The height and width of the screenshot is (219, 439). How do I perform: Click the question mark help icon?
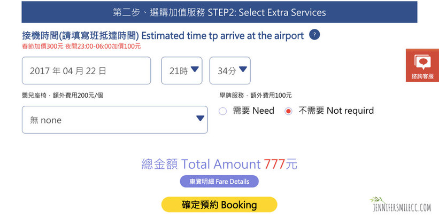[x=315, y=35]
